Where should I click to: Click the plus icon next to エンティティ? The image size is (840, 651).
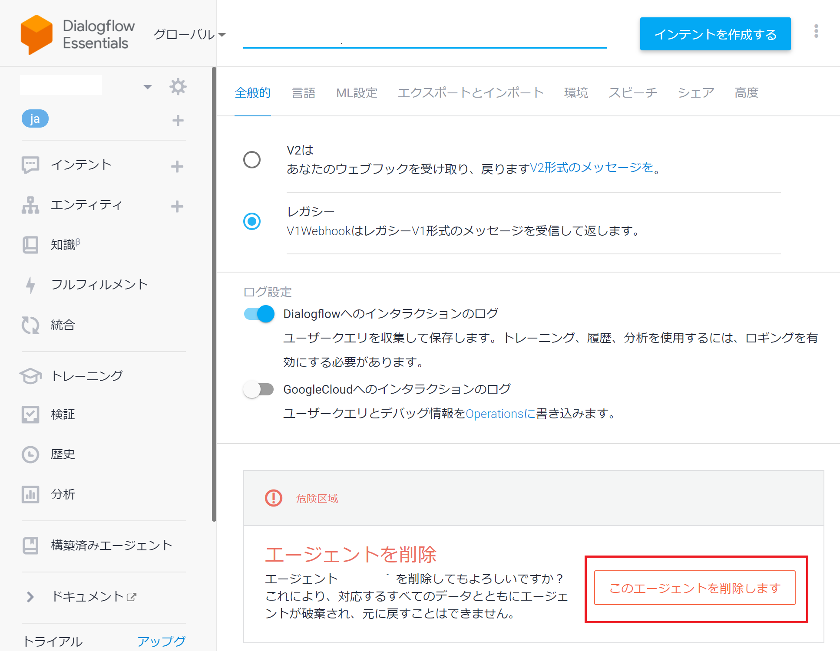pyautogui.click(x=177, y=206)
